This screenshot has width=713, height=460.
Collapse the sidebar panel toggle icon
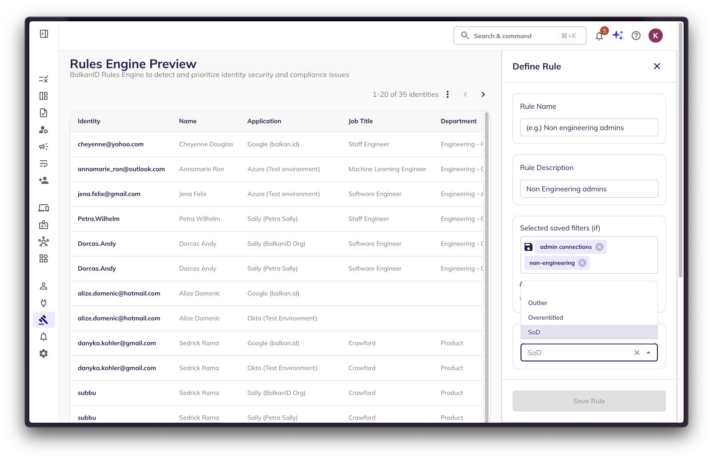point(44,34)
